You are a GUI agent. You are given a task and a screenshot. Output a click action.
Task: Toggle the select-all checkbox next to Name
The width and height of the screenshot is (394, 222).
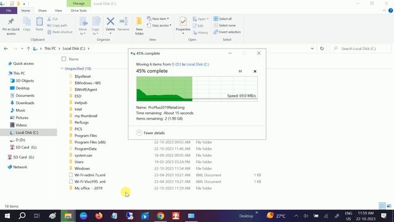64,59
